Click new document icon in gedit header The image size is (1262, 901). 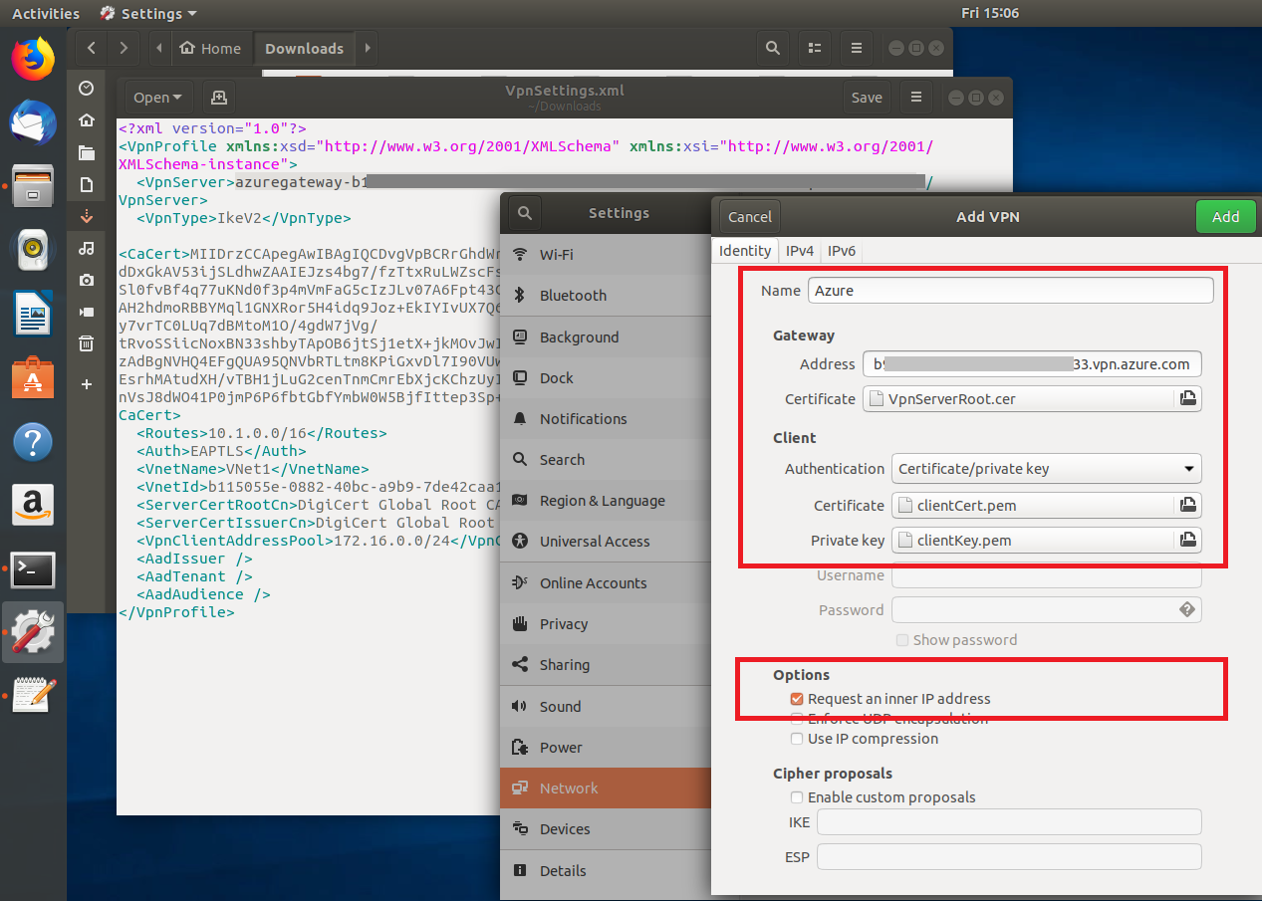(219, 98)
